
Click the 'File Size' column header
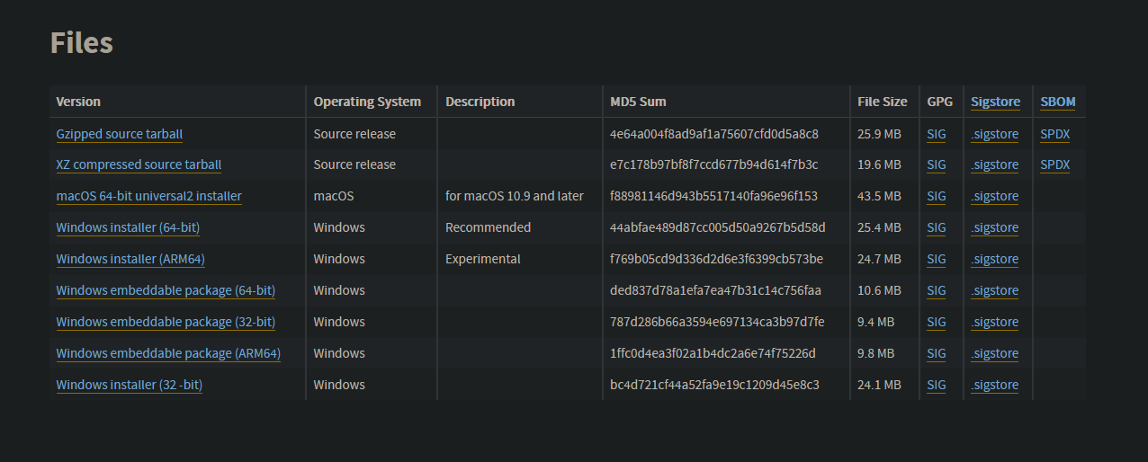point(883,102)
